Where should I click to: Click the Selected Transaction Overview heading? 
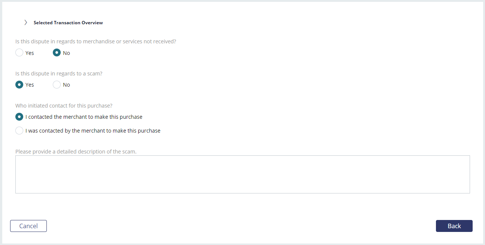[68, 23]
